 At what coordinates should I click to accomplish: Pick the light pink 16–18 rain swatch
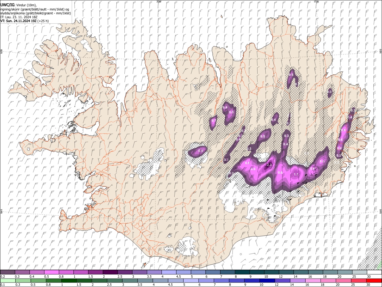(313, 280)
